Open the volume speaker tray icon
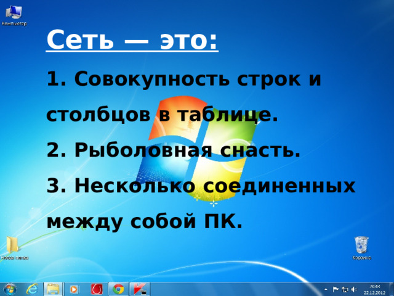 [354, 290]
